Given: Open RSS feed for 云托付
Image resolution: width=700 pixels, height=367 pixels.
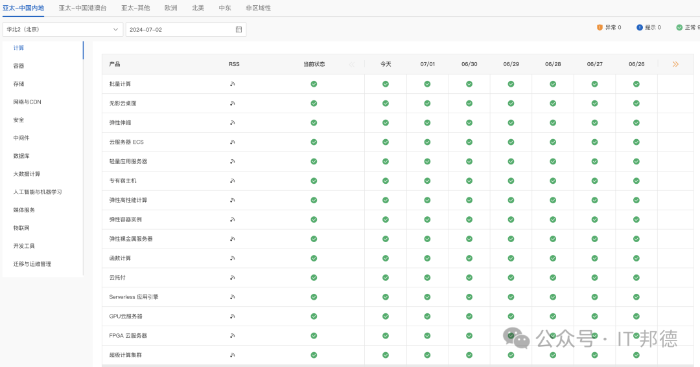Looking at the screenshot, I should [232, 278].
